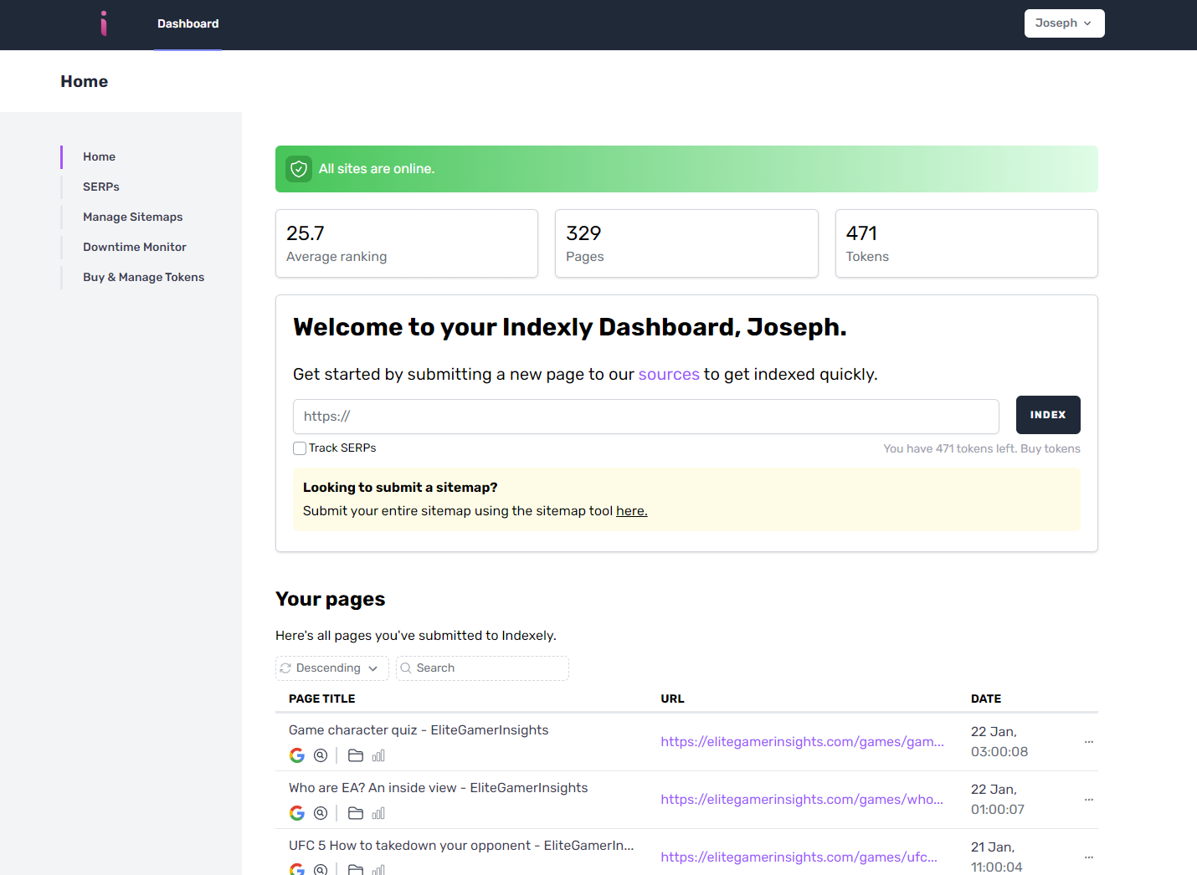Screen dimensions: 1197x875
Task: Click search-engine icon for Who are EA row
Action: pyautogui.click(x=321, y=813)
